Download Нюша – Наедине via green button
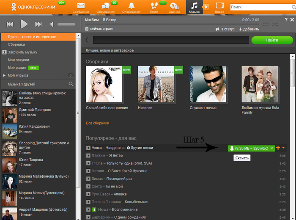 pos(249,148)
